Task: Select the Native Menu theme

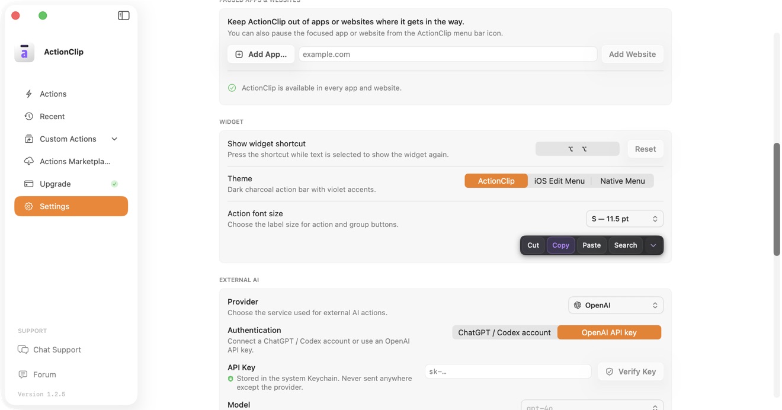Action: point(622,181)
